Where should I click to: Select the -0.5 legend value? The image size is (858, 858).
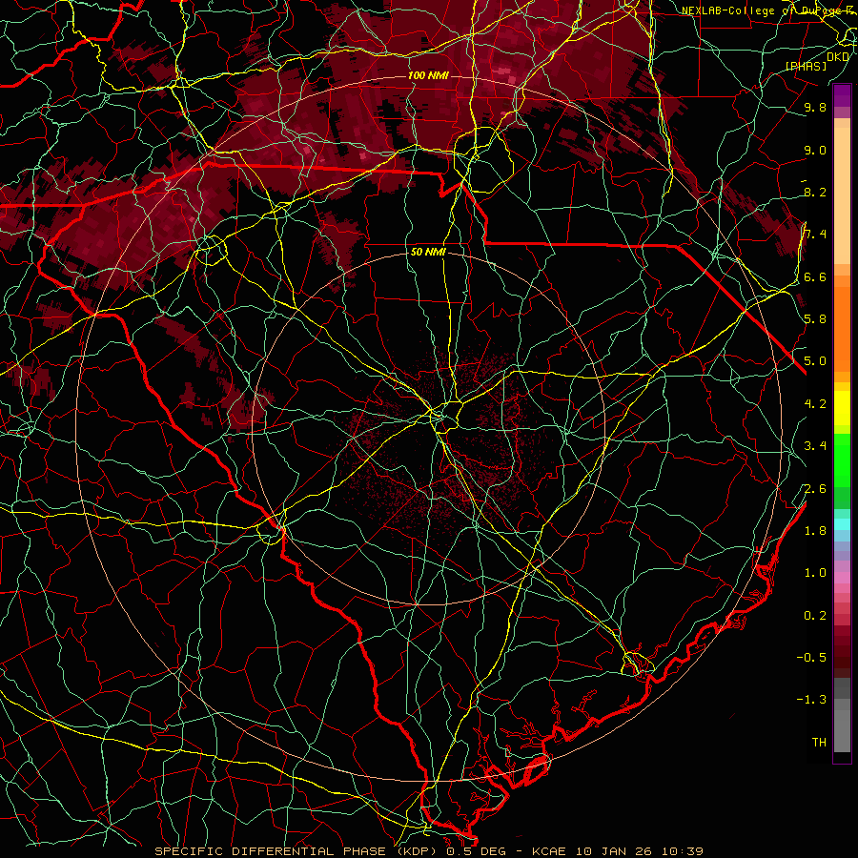point(811,658)
